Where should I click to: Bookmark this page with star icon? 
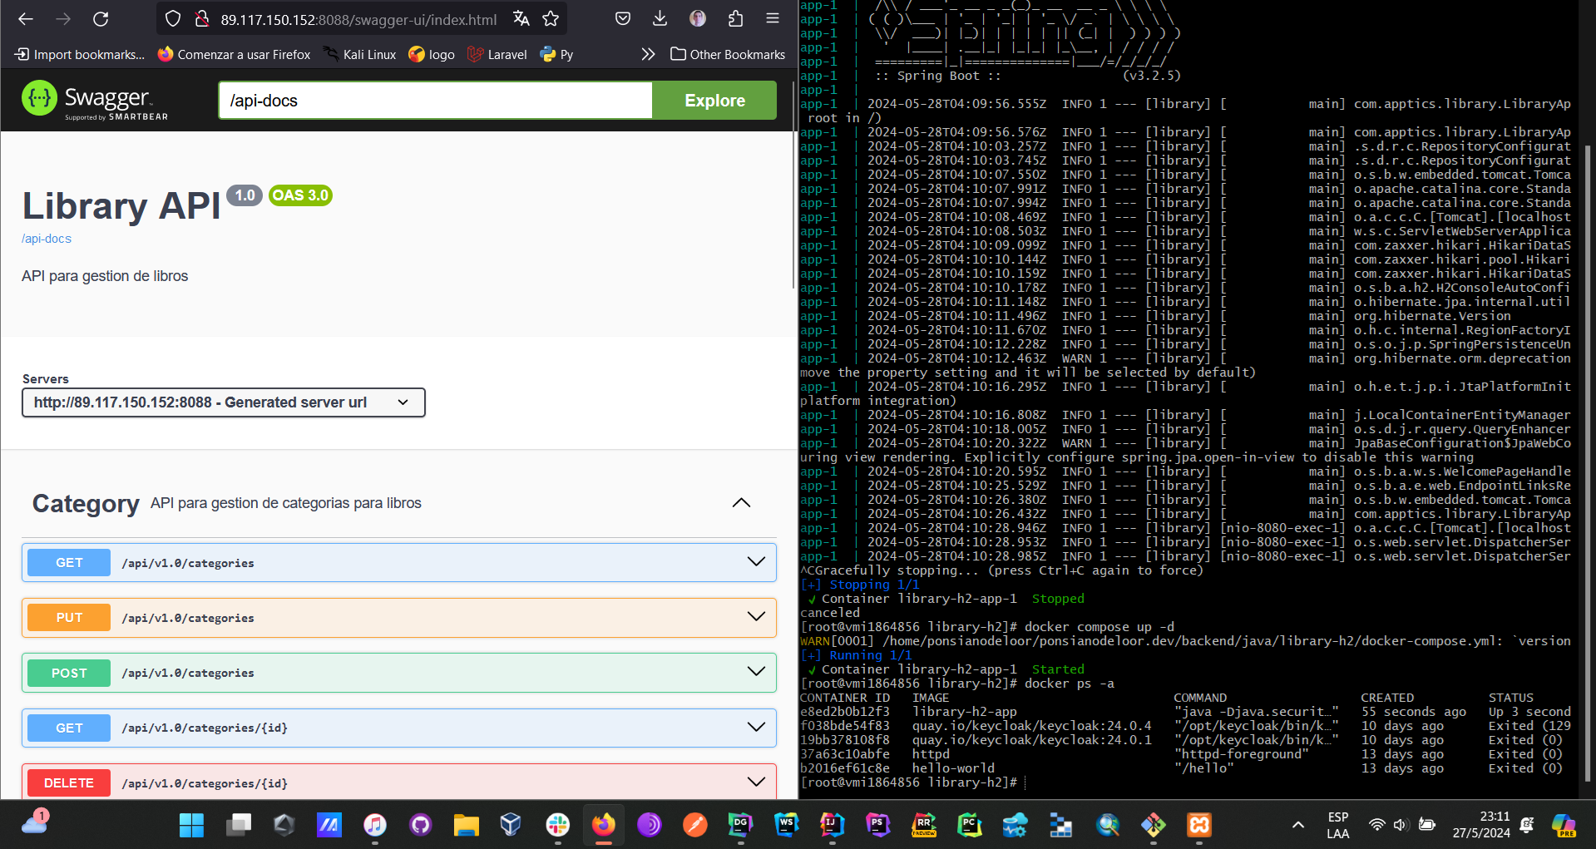(x=551, y=19)
